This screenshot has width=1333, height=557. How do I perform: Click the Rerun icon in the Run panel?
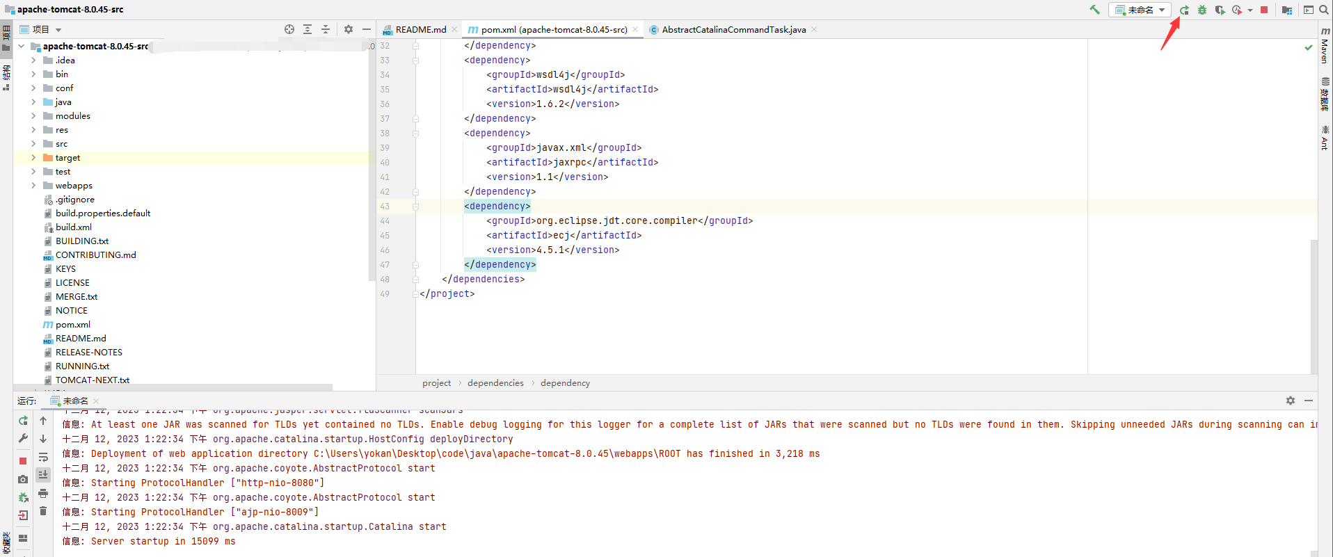click(x=23, y=421)
